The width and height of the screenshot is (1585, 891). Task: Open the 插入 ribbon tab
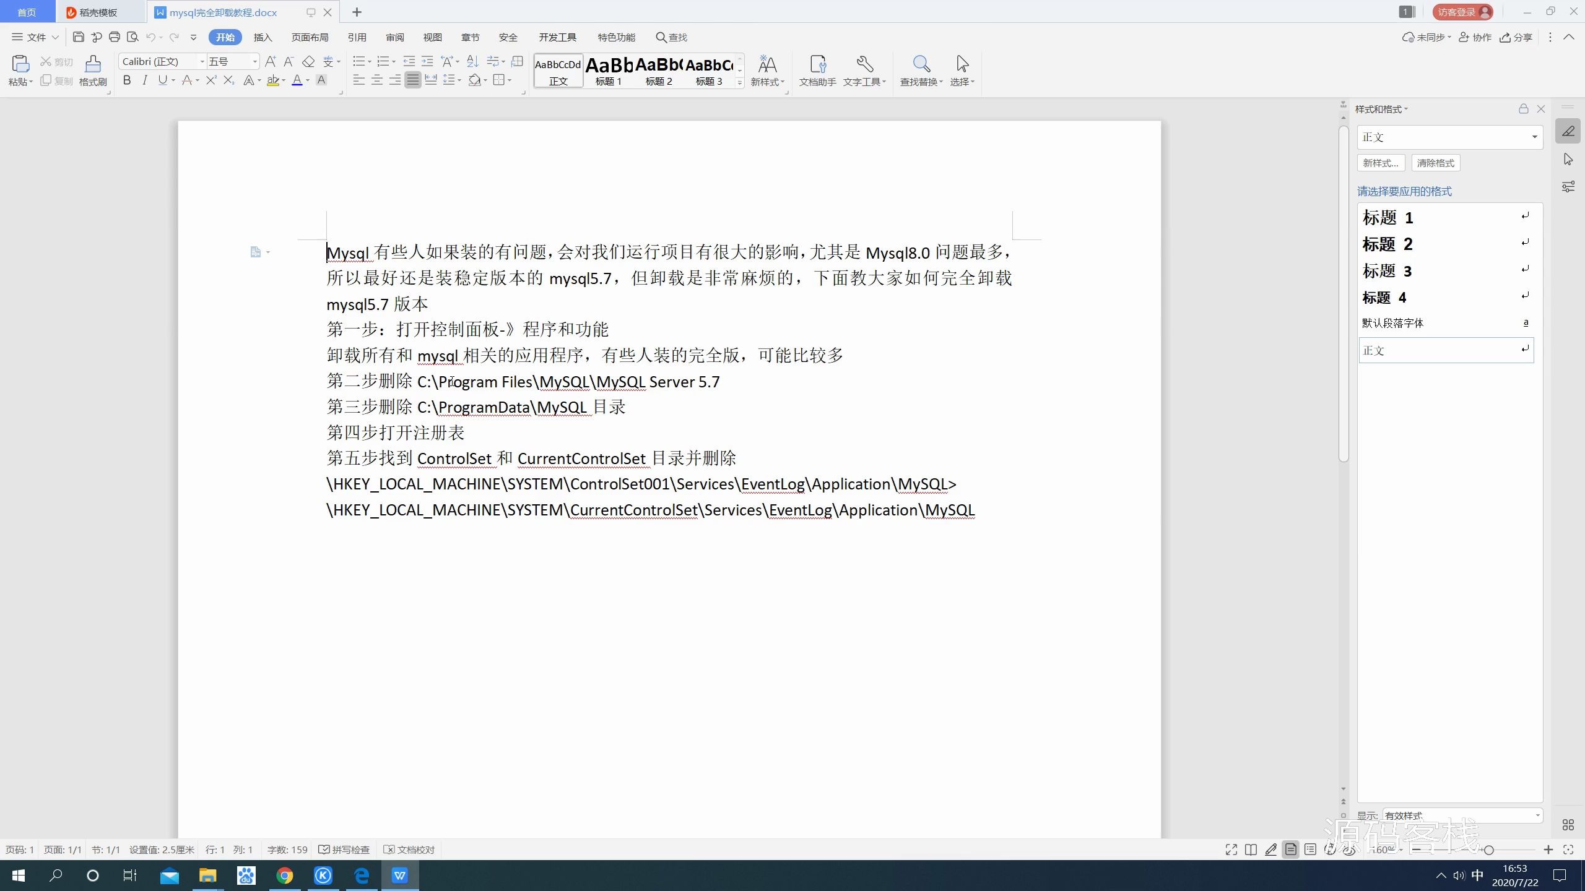(x=263, y=37)
